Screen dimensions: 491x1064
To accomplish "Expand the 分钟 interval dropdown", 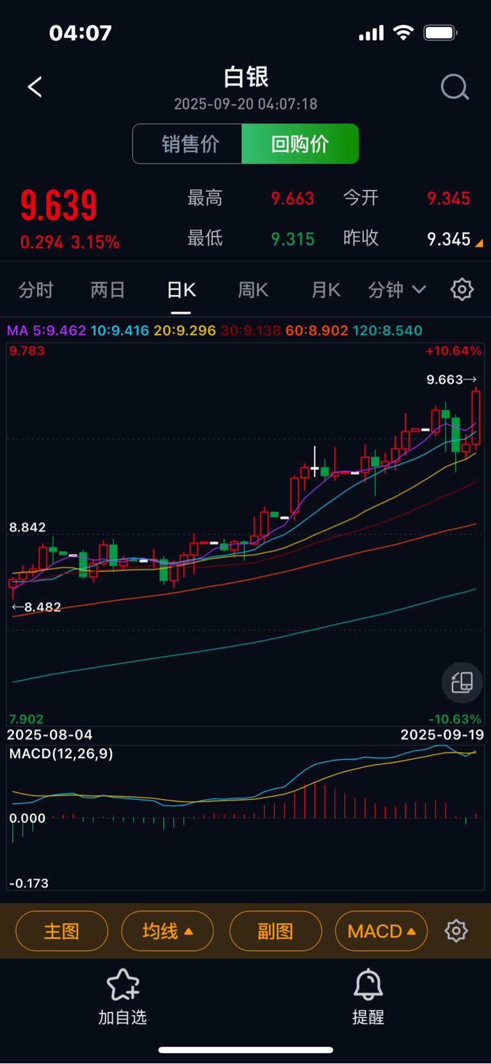I will (x=396, y=290).
